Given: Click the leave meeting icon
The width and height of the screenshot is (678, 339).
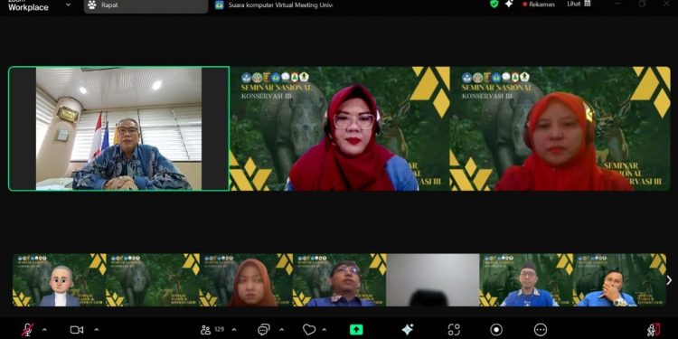Looking at the screenshot, I should pos(654,330).
